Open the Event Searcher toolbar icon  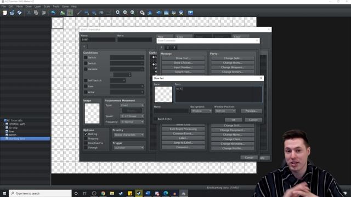click(x=166, y=13)
